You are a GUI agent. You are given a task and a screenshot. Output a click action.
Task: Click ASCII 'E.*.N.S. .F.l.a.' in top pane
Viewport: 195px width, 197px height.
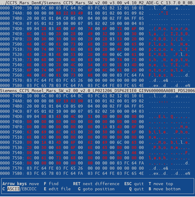point(169,54)
